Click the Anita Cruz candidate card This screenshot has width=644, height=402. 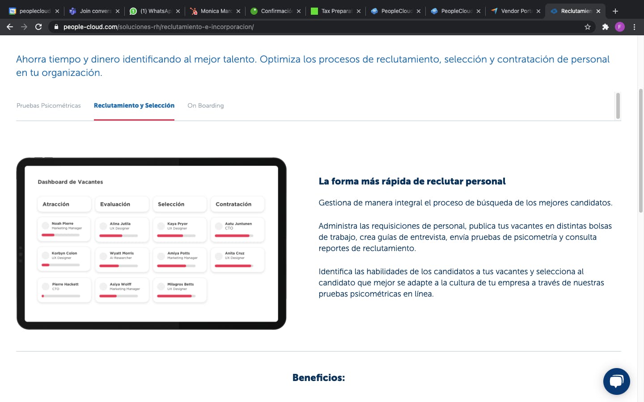[x=237, y=259]
